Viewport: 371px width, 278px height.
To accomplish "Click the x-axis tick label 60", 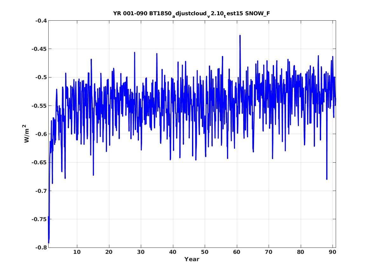I will (x=237, y=252).
